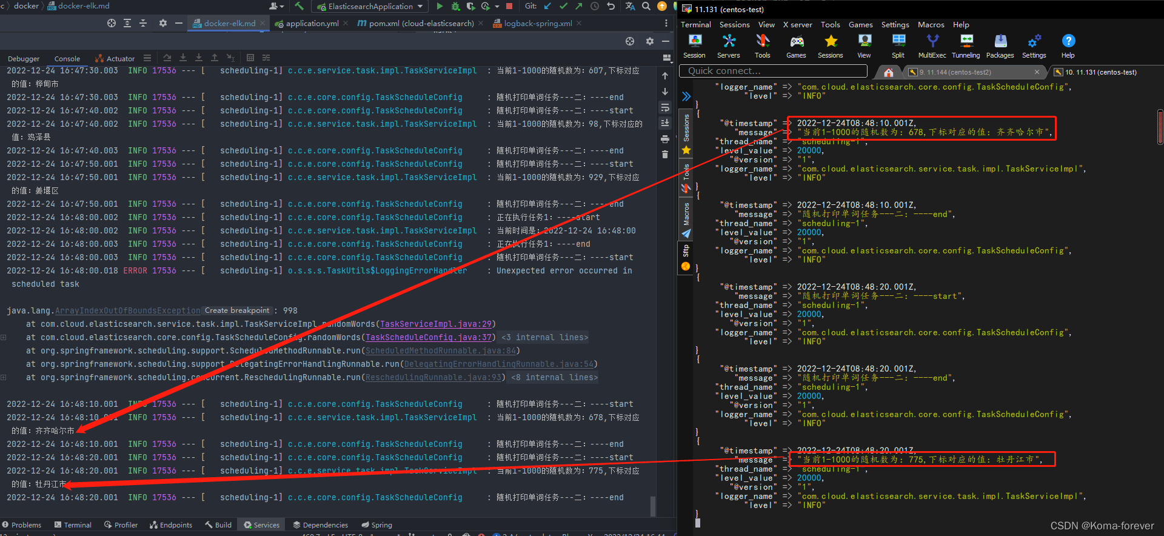1164x536 pixels.
Task: Open MobaXterm X server menu
Action: point(797,24)
